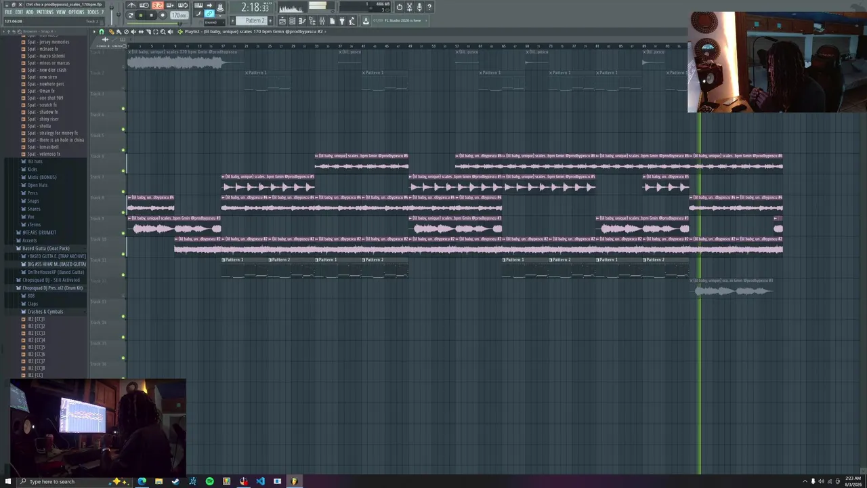
Task: Open the FILE menu
Action: pyautogui.click(x=9, y=12)
